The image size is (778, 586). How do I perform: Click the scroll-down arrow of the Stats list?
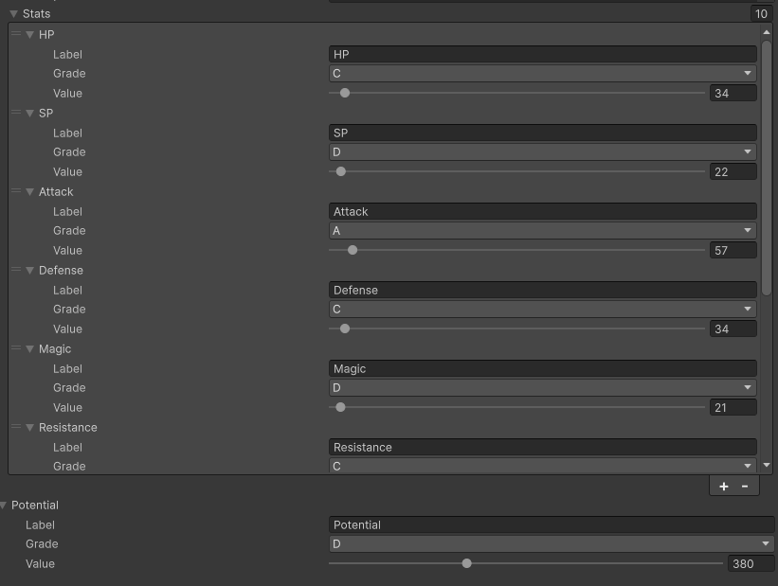point(766,465)
